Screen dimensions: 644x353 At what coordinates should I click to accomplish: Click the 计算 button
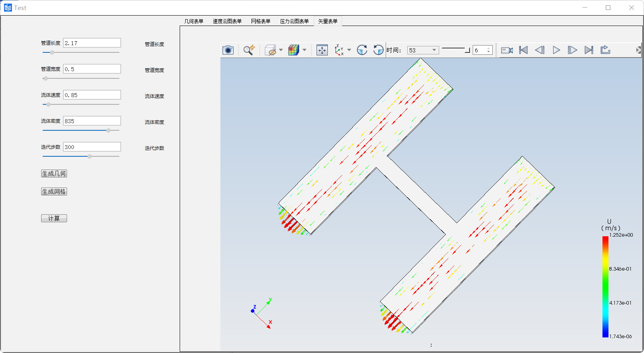(54, 218)
